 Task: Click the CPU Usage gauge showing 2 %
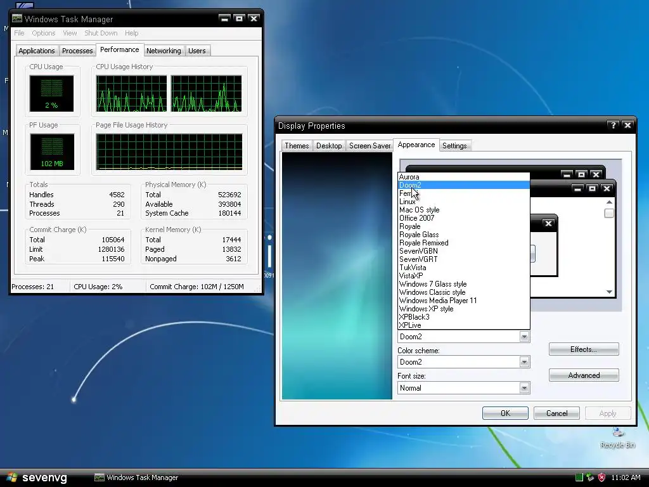(x=51, y=94)
